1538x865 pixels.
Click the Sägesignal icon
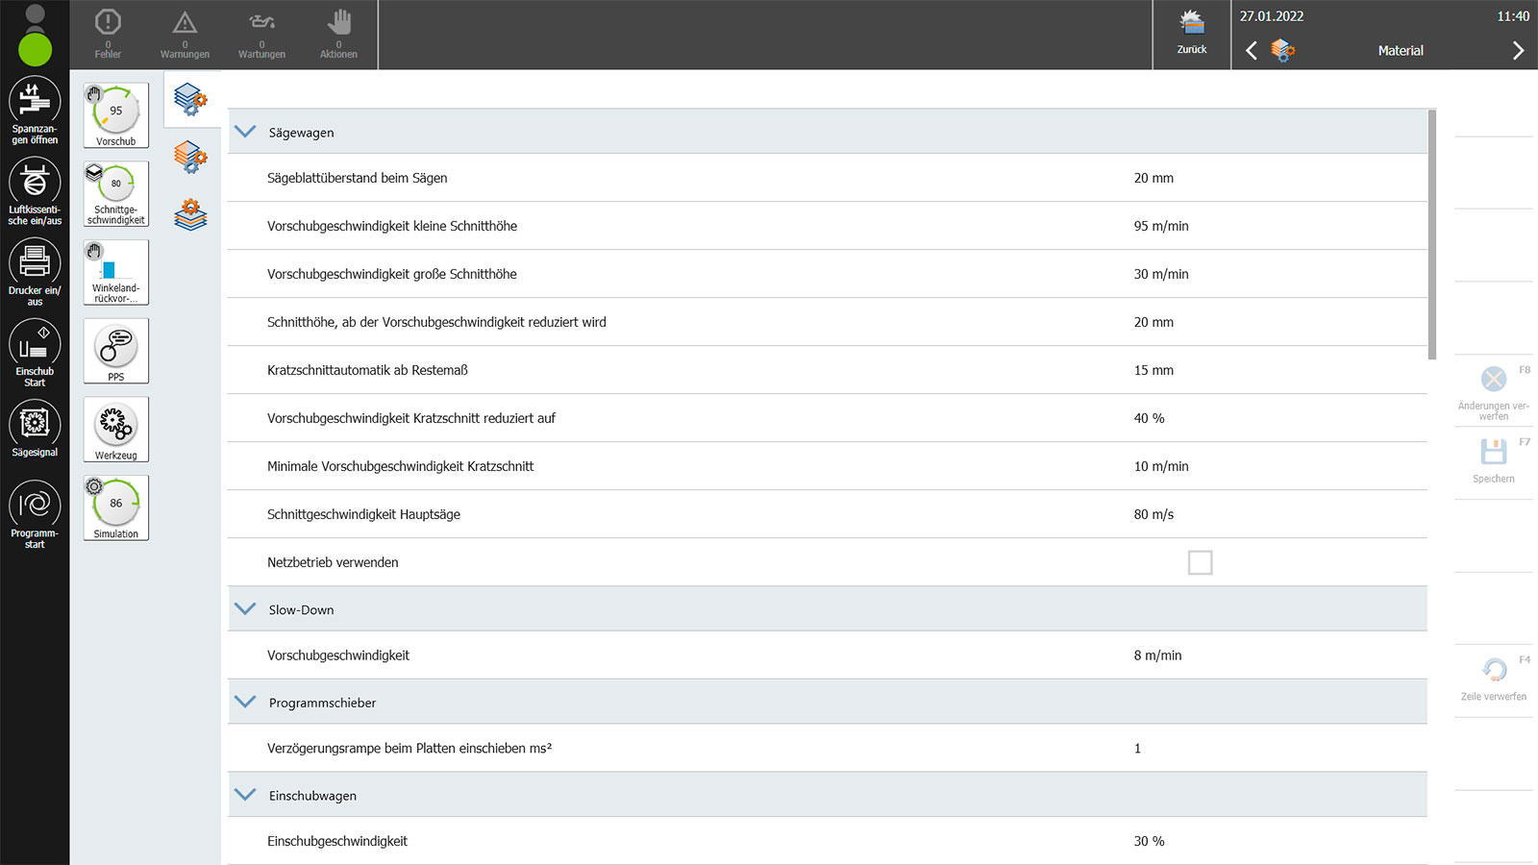pyautogui.click(x=35, y=424)
